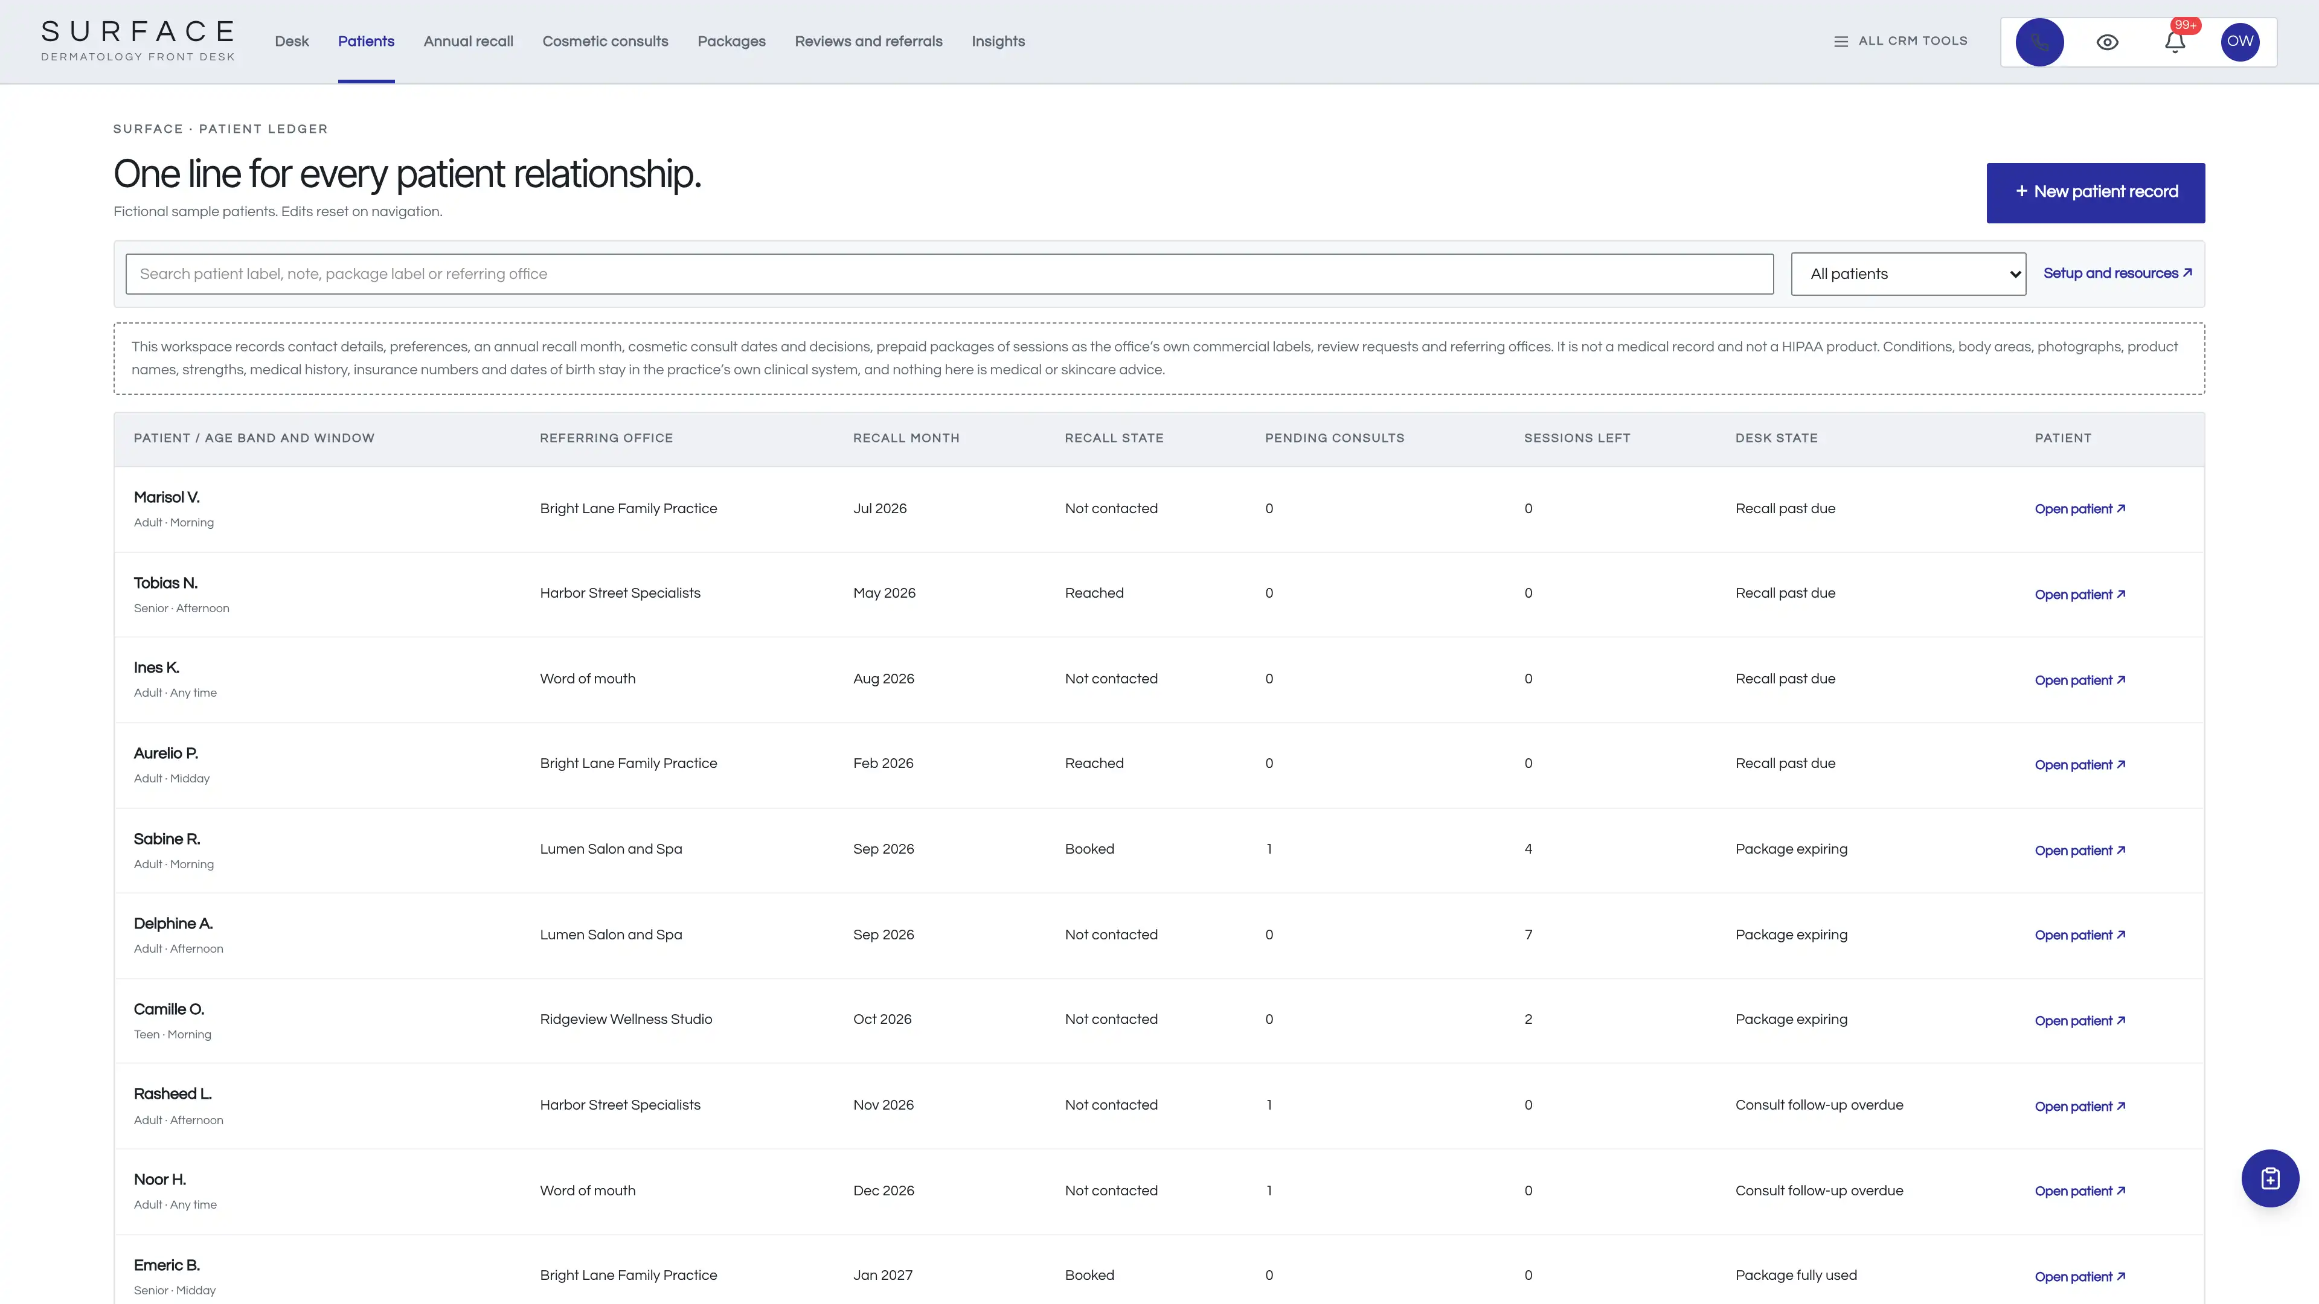Switch to the Desk tab
The image size is (2319, 1304).
click(x=292, y=42)
